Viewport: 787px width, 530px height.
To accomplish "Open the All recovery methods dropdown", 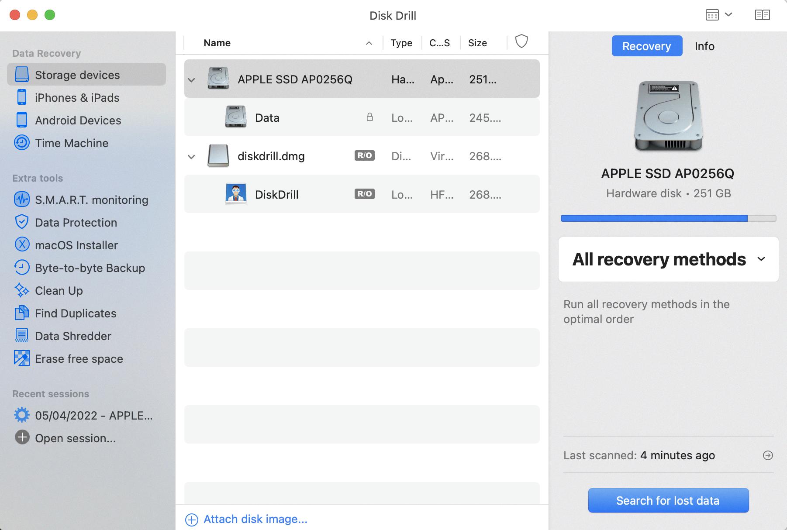I will tap(668, 259).
